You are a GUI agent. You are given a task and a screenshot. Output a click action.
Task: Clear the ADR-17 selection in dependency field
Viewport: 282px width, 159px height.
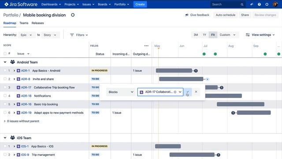(175, 92)
